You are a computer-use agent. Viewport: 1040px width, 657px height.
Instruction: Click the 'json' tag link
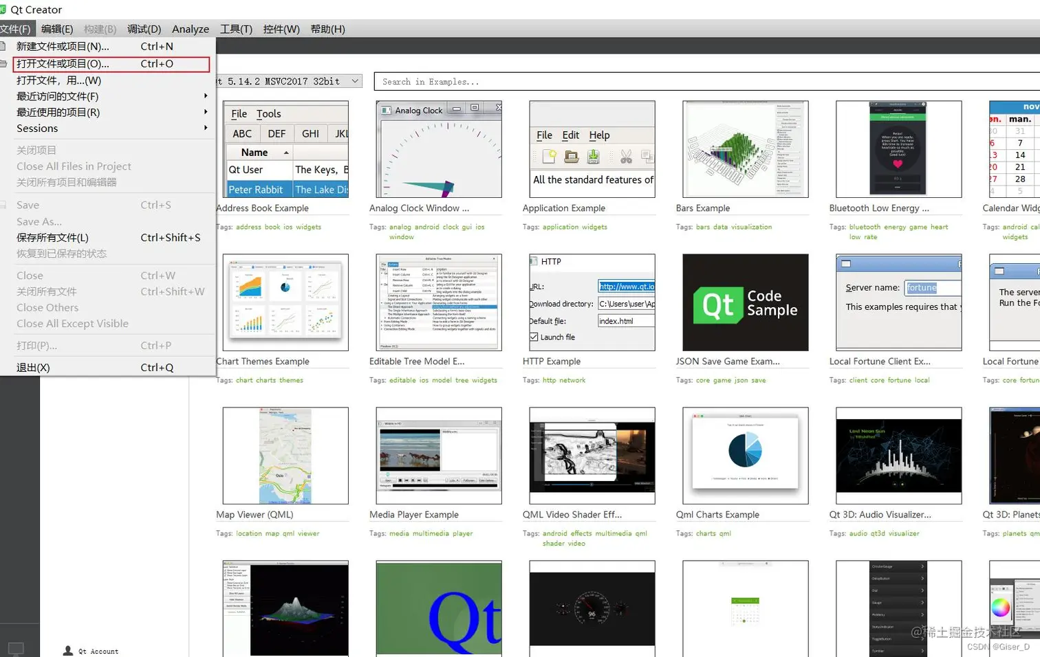pyautogui.click(x=741, y=380)
